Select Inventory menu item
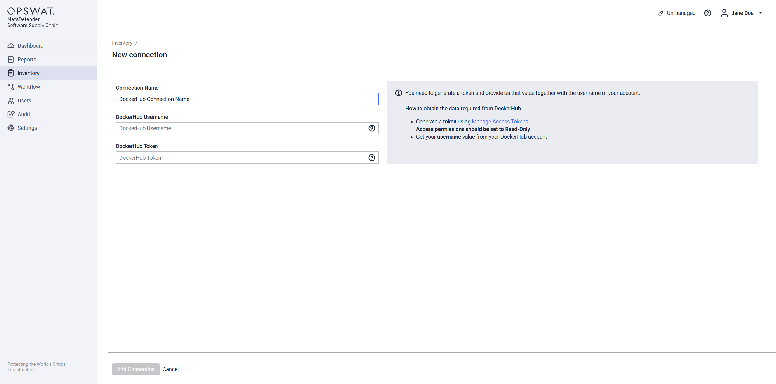 coord(48,73)
